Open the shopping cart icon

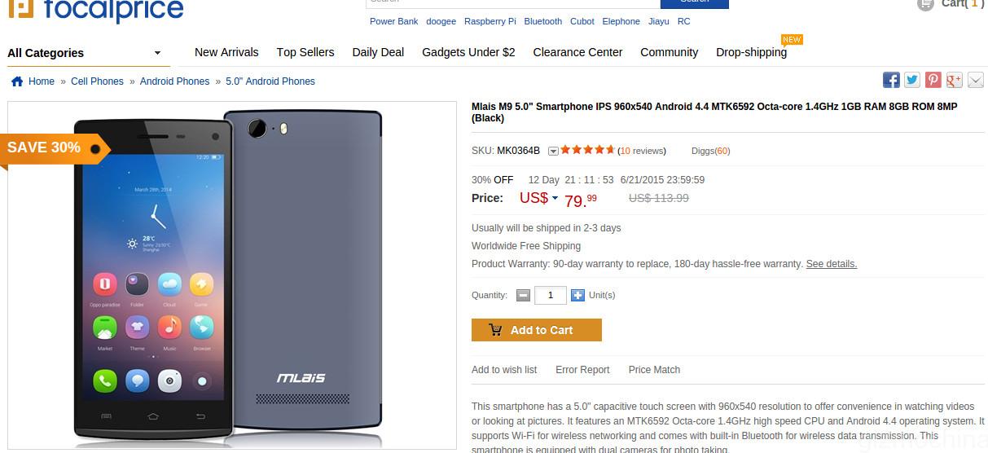(x=925, y=4)
